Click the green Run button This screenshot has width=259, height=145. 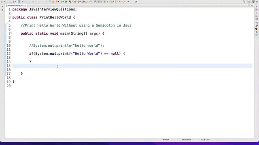(66, 2)
